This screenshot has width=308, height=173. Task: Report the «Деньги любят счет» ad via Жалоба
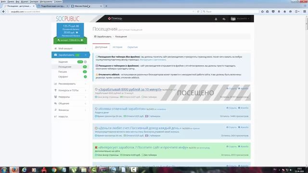coord(243,127)
